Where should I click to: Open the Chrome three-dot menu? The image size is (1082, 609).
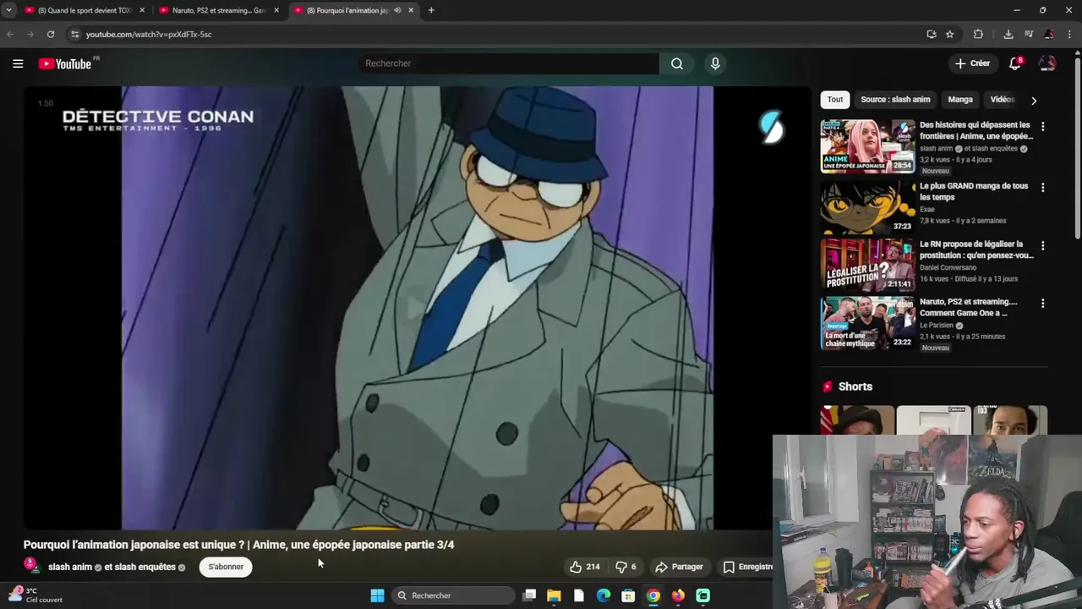click(x=1069, y=34)
